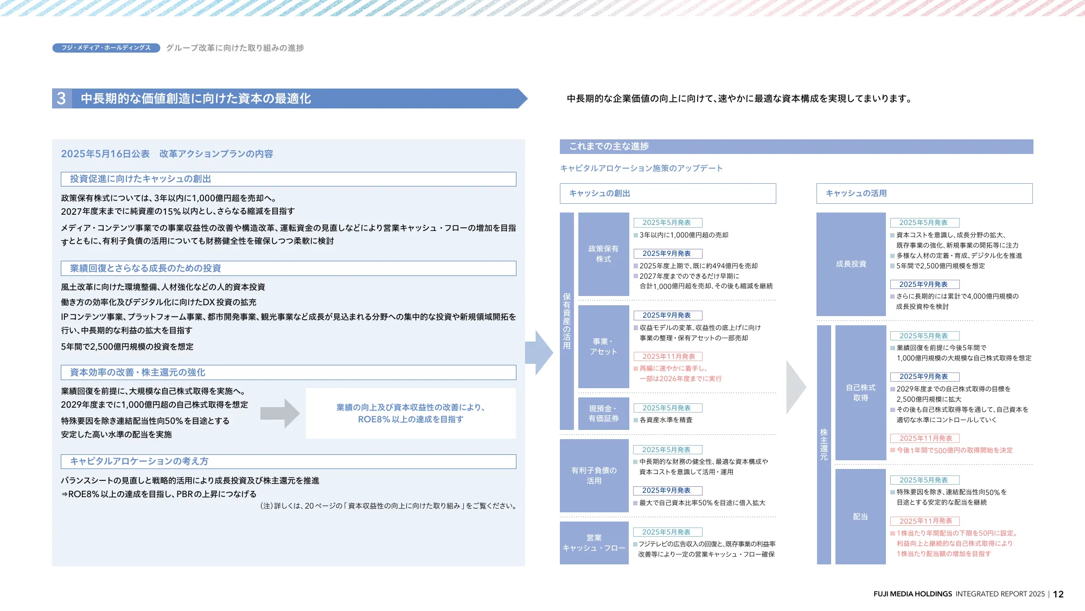The height and width of the screenshot is (611, 1085).
Task: Click the 有利子負債の活用 category block
Action: (x=594, y=475)
